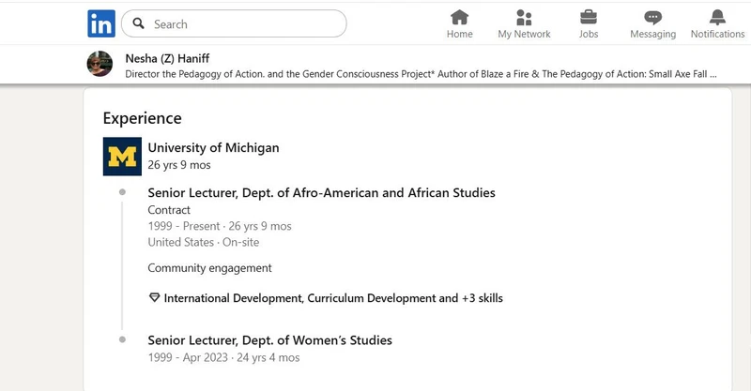Click '1999 - Present · 26 yrs 9 mos' dates

tap(220, 226)
